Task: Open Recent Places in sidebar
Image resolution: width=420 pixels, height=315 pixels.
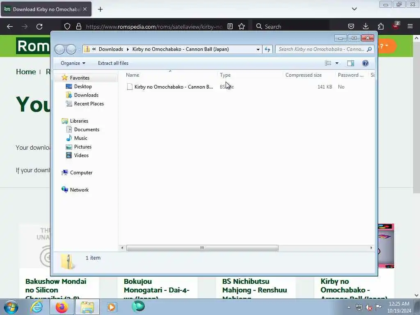Action: pyautogui.click(x=89, y=104)
